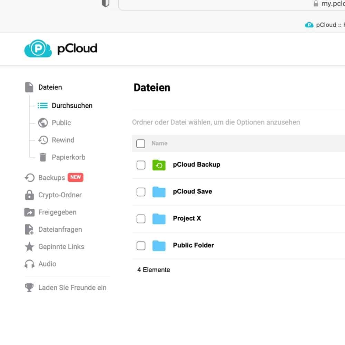Click the Project X folder icon
345x345 pixels.
click(159, 219)
